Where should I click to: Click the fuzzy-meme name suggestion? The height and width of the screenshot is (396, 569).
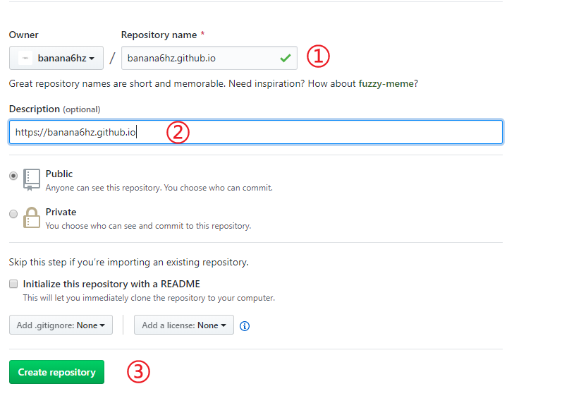(x=386, y=83)
